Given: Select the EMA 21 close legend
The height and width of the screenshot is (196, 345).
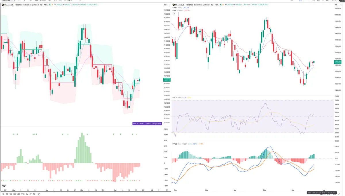Looking at the screenshot, I should tap(177, 10).
